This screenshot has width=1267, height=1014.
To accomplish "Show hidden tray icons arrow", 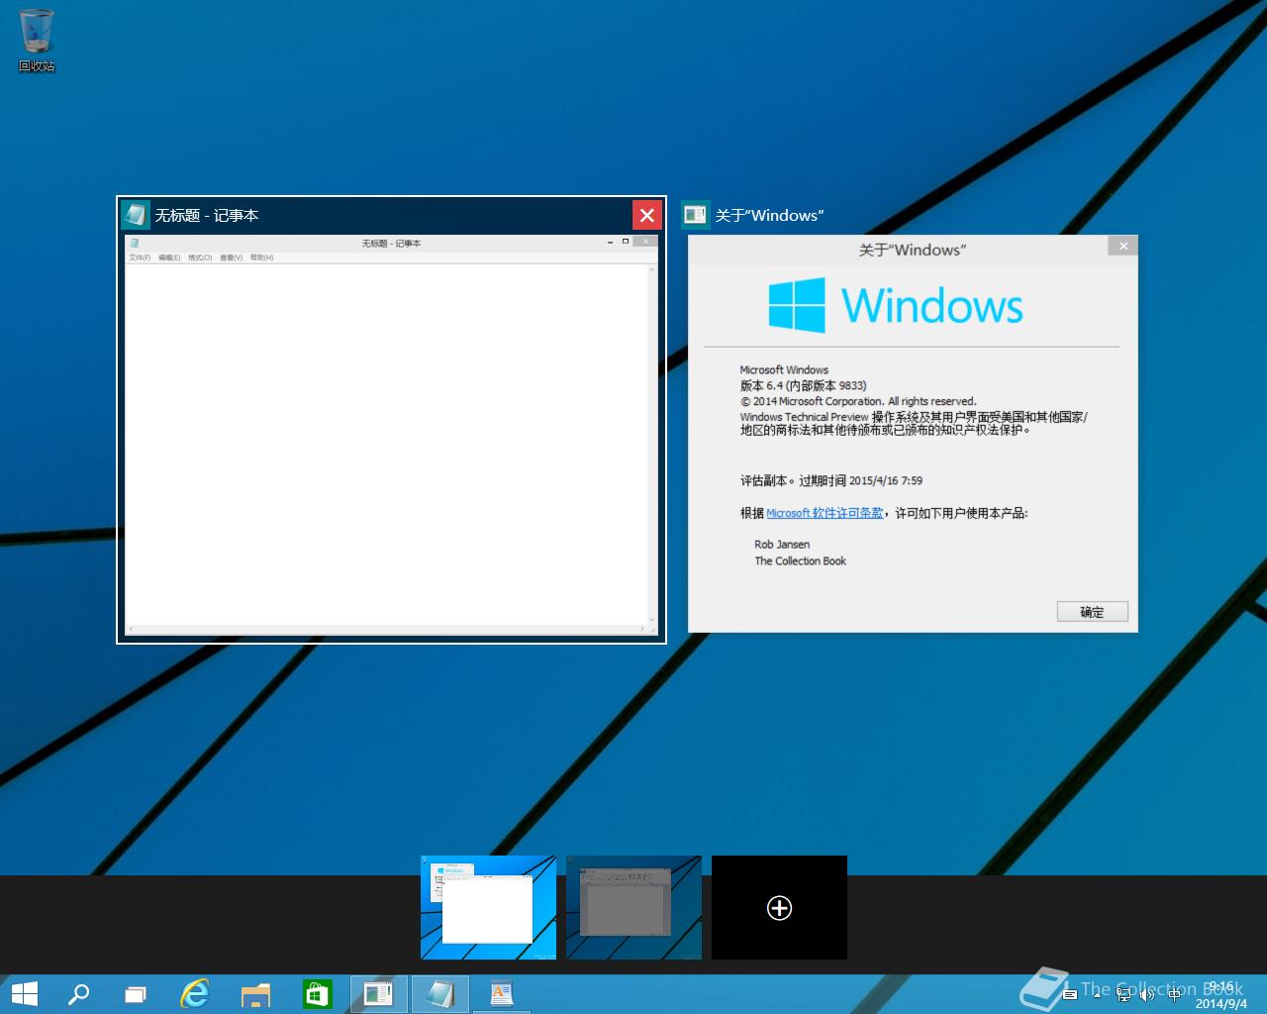I will tap(1097, 995).
